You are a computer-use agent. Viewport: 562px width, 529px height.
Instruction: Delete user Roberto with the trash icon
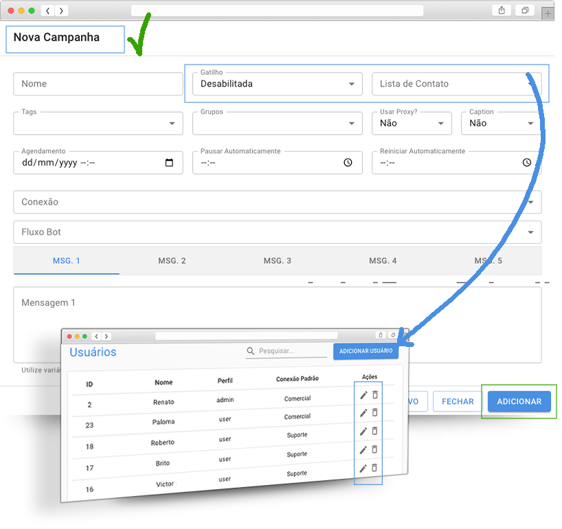(374, 431)
